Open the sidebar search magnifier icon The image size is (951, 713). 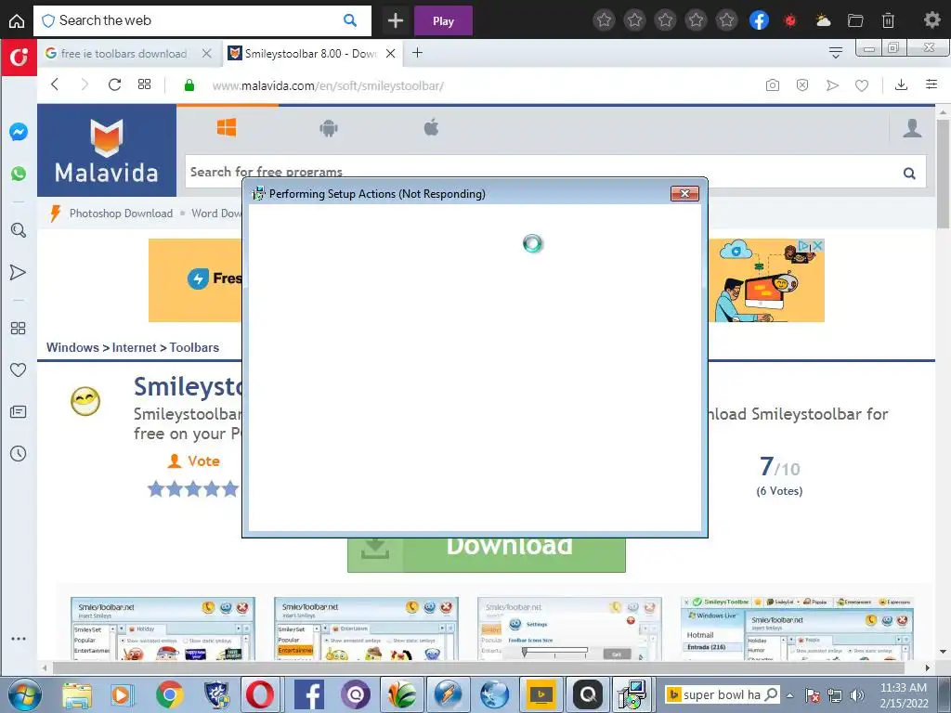coord(19,230)
